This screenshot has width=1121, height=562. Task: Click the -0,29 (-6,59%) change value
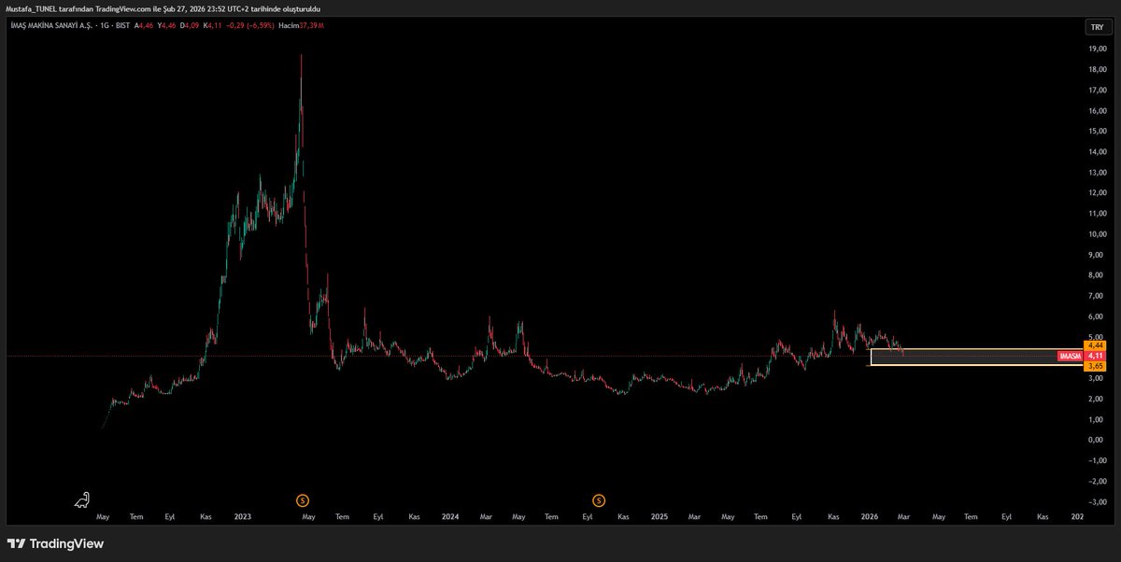pos(250,26)
